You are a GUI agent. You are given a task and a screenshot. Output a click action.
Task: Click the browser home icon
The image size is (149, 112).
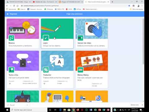tap(17, 6)
